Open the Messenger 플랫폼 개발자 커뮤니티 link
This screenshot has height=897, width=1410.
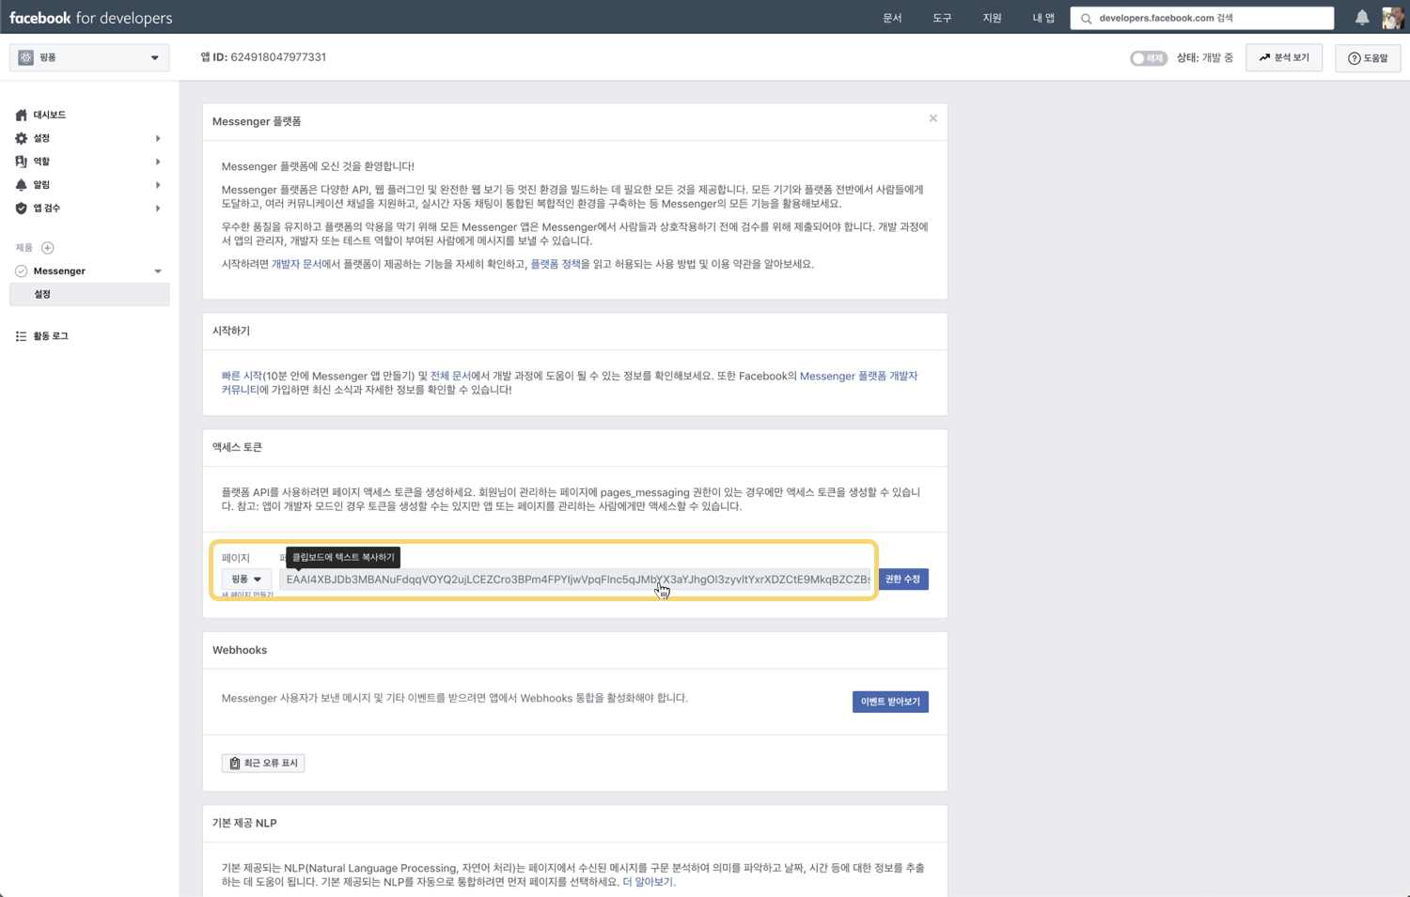570,382
